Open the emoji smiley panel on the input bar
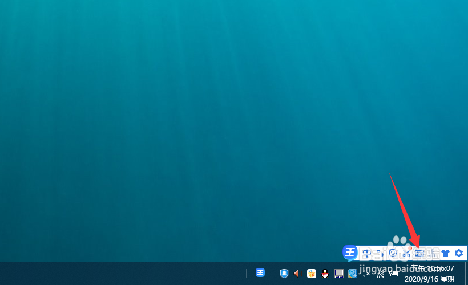Screen dimensions: 468x285 pyautogui.click(x=393, y=254)
